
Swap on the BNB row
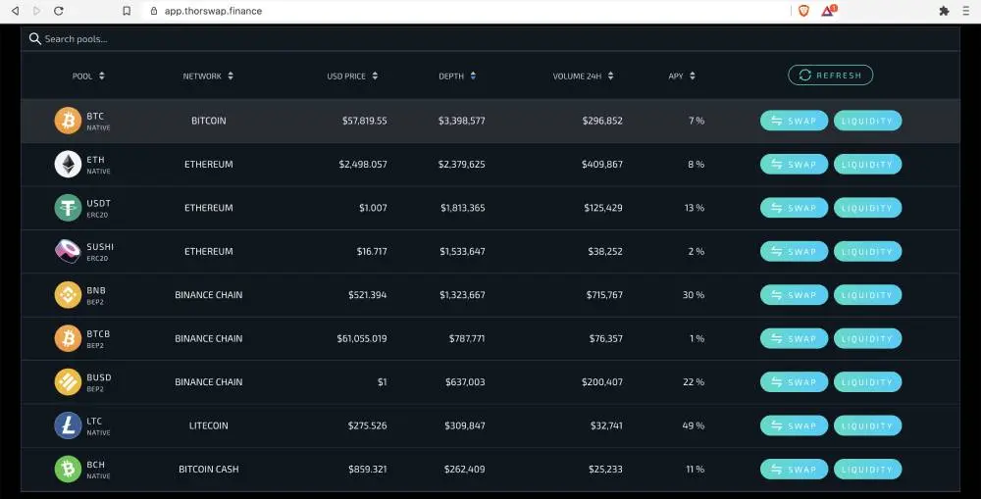tap(794, 295)
